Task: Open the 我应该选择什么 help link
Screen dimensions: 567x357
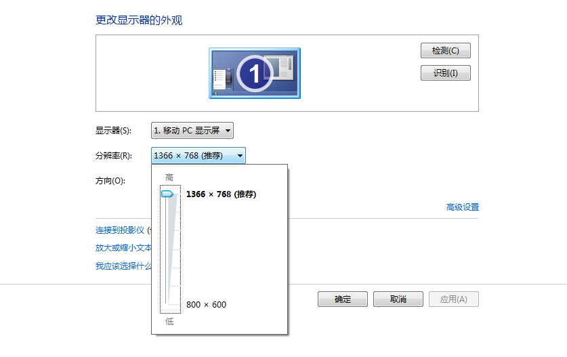Action: point(123,266)
